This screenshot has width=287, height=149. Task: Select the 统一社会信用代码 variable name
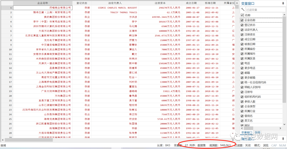(x=255, y=82)
